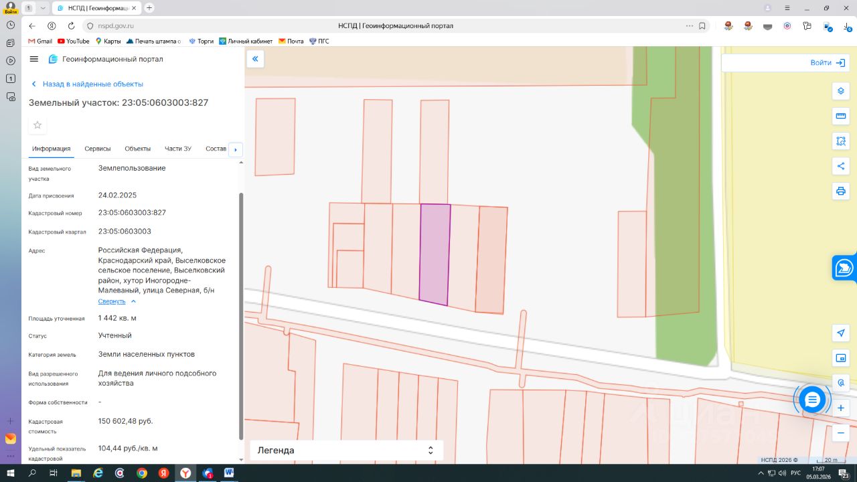857x482 pixels.
Task: Zoom in on the map
Action: (841, 408)
